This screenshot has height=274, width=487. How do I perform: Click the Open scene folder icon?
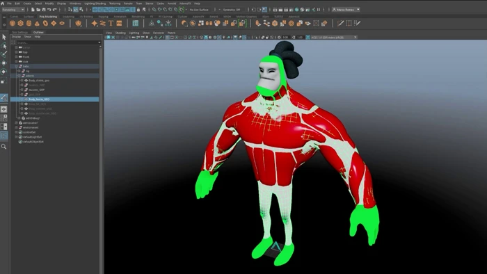point(38,10)
